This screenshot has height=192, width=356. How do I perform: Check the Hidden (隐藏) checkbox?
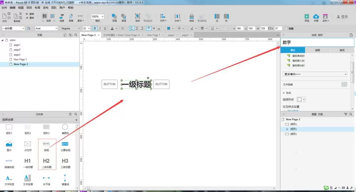(x=286, y=28)
